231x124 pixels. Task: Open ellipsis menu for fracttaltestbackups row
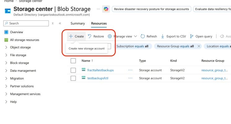[131, 70]
